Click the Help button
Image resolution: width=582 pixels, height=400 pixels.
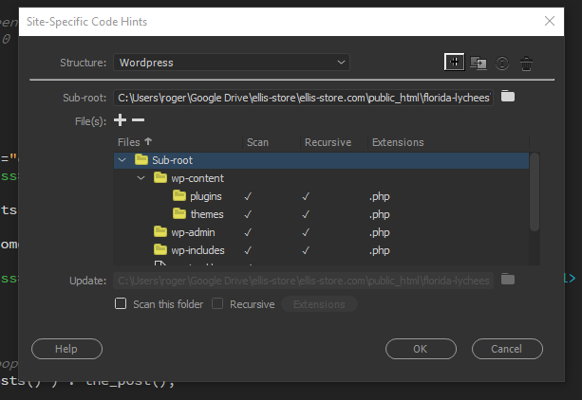[66, 349]
